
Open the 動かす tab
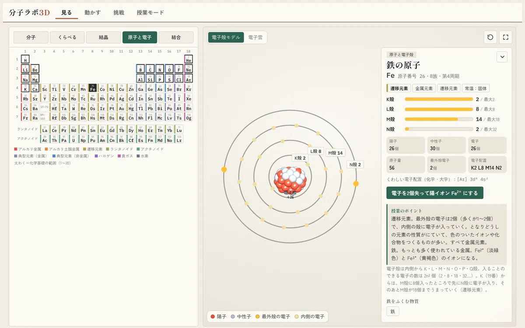92,13
